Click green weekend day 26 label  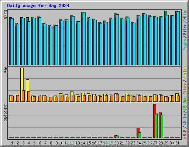150,143
